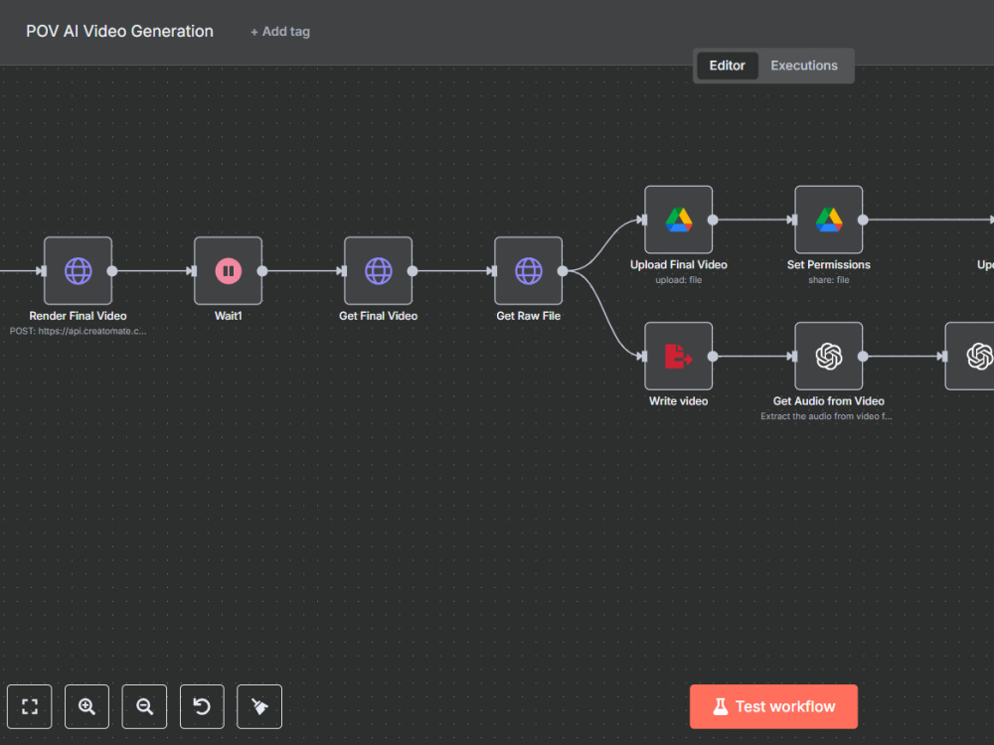Run the workflow with Test workflow button
The width and height of the screenshot is (994, 745).
click(773, 706)
